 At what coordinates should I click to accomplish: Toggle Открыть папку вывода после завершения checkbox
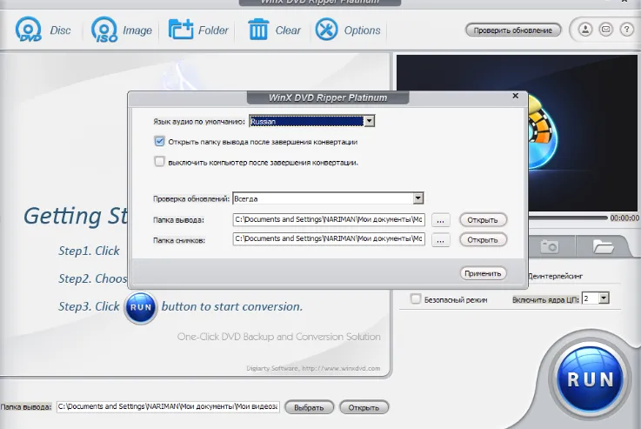pyautogui.click(x=159, y=142)
